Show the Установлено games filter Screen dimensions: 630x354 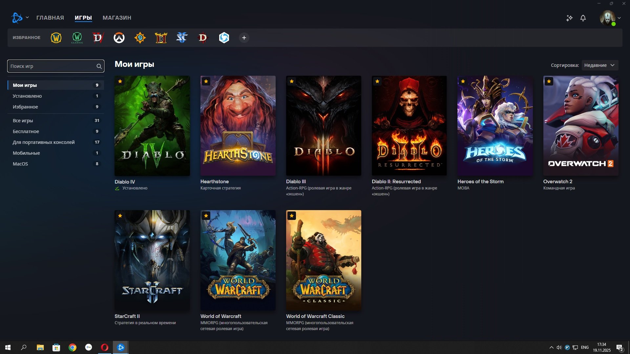coord(27,96)
